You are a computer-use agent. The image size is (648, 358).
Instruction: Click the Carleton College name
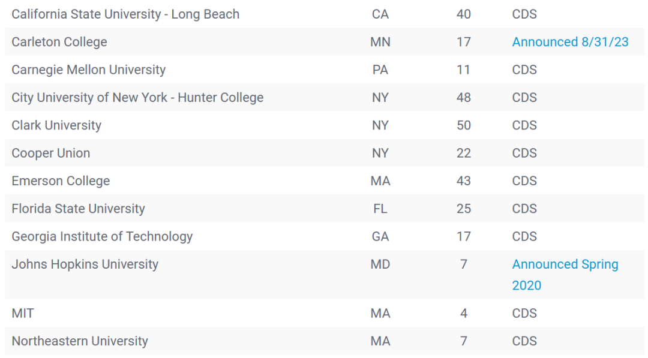(x=59, y=42)
